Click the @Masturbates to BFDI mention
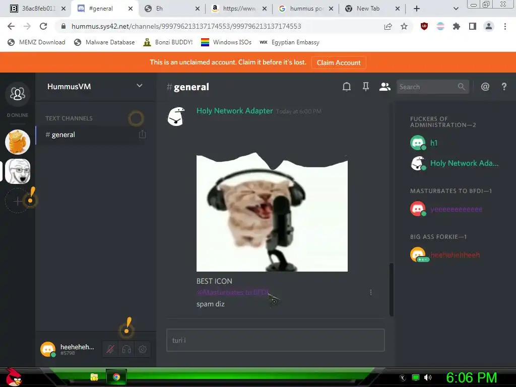The height and width of the screenshot is (387, 516). click(233, 292)
